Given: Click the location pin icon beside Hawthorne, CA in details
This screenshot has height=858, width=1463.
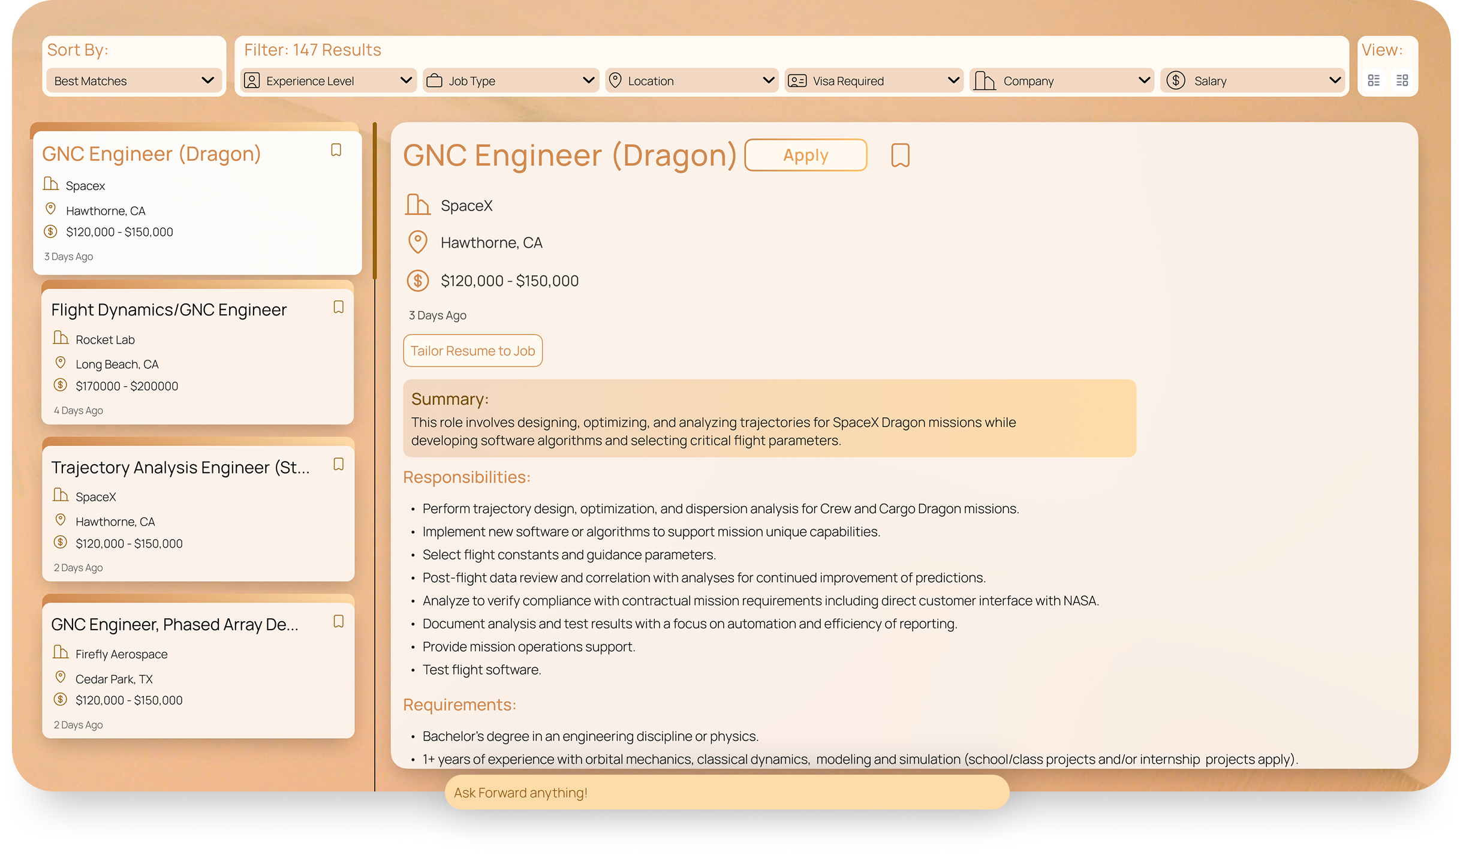Looking at the screenshot, I should click(418, 242).
